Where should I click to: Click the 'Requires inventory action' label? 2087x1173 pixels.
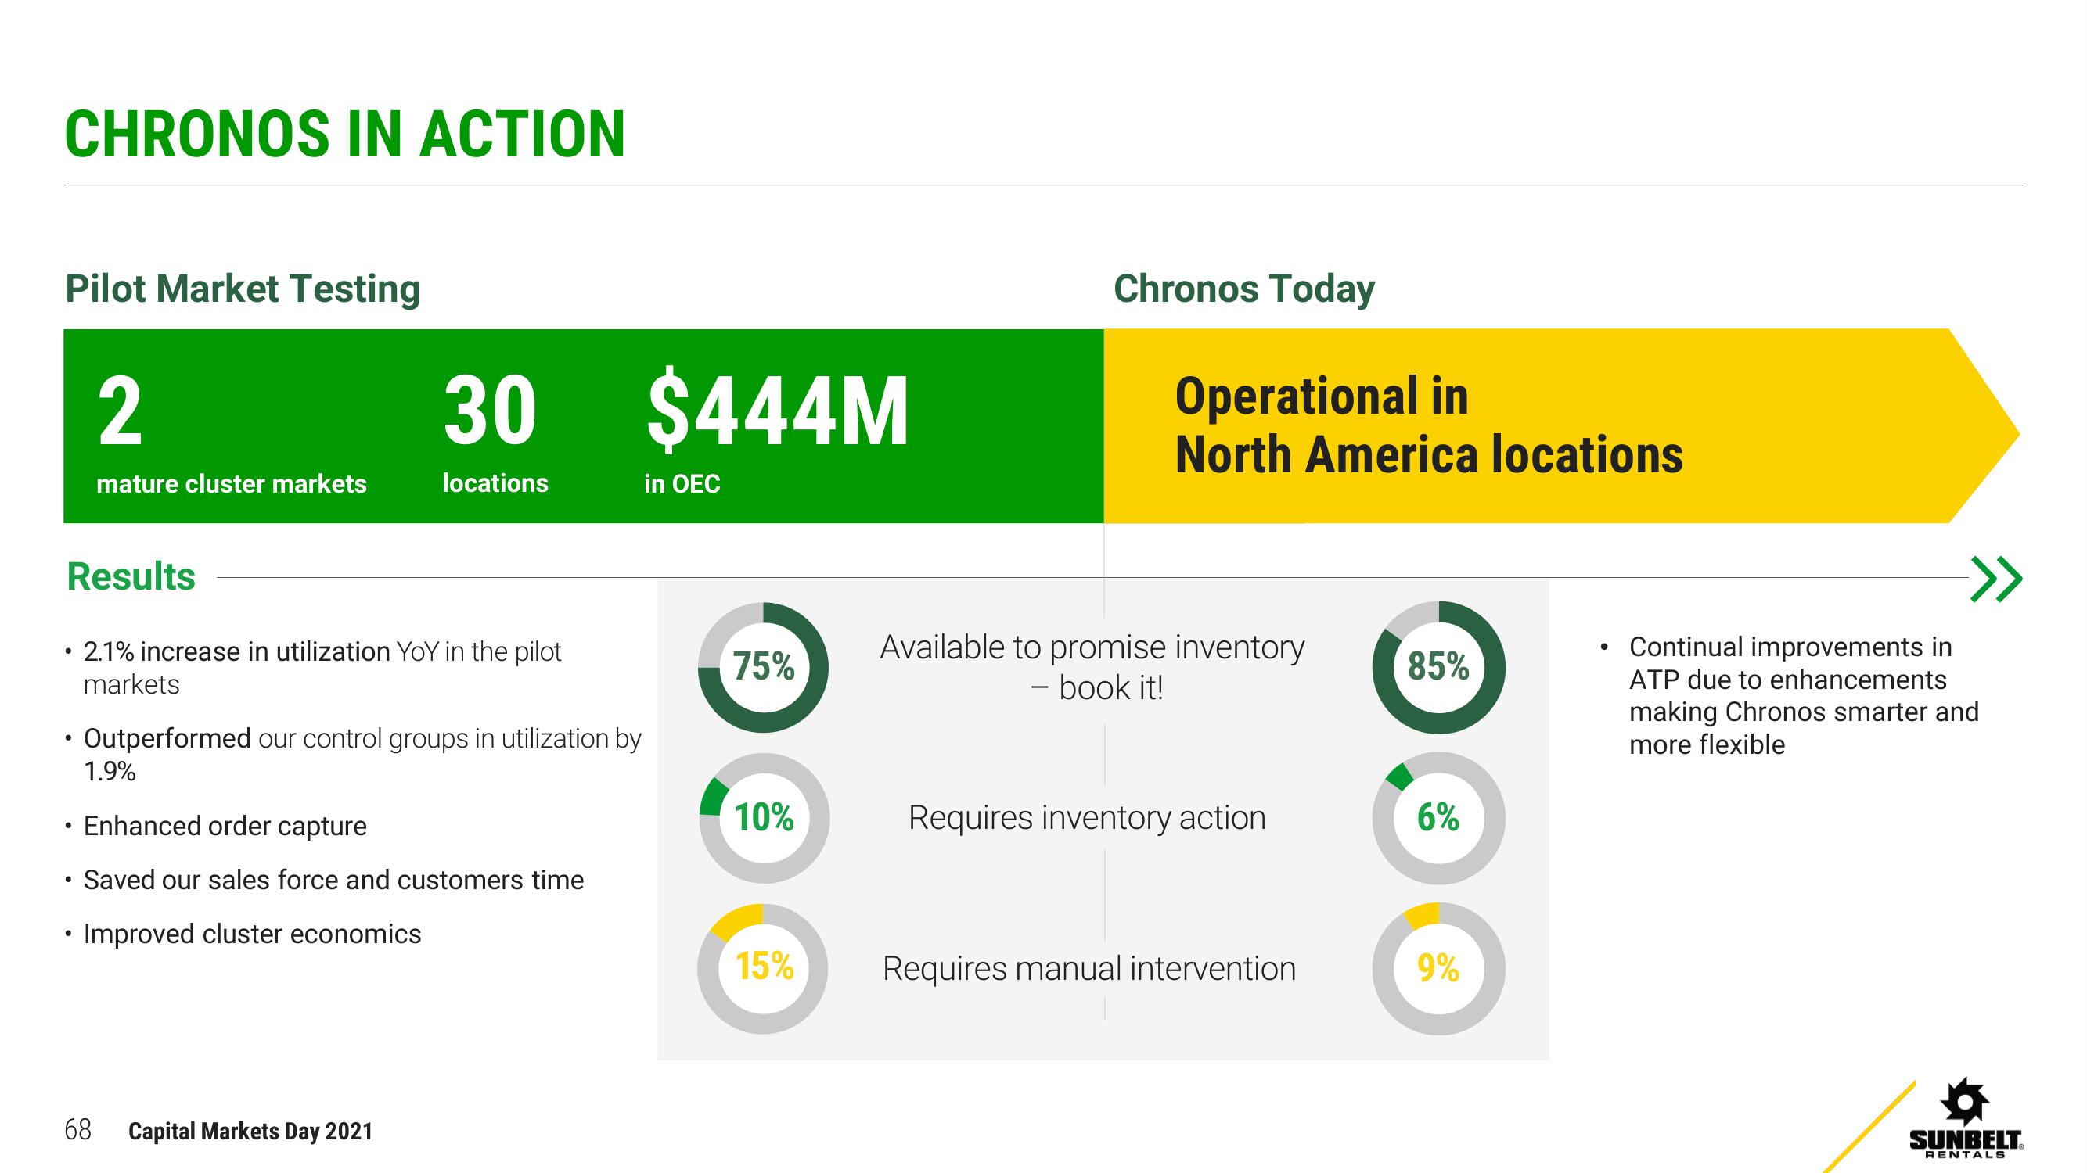coord(1087,819)
